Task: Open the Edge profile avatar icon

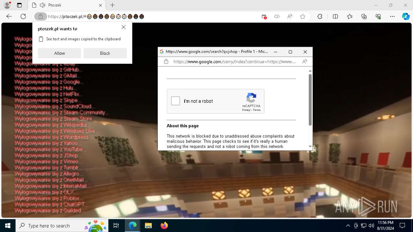Action: click(7, 5)
